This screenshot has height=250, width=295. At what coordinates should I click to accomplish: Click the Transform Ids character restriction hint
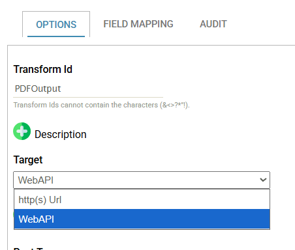click(x=102, y=105)
